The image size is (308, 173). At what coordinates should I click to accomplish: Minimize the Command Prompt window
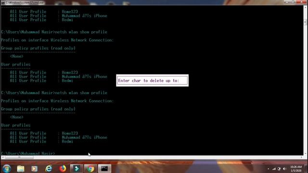287,2
